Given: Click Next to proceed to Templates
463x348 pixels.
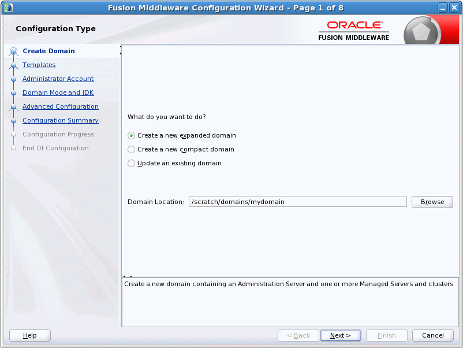Looking at the screenshot, I should coord(341,336).
